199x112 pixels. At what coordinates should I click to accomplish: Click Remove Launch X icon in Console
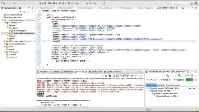(106, 76)
